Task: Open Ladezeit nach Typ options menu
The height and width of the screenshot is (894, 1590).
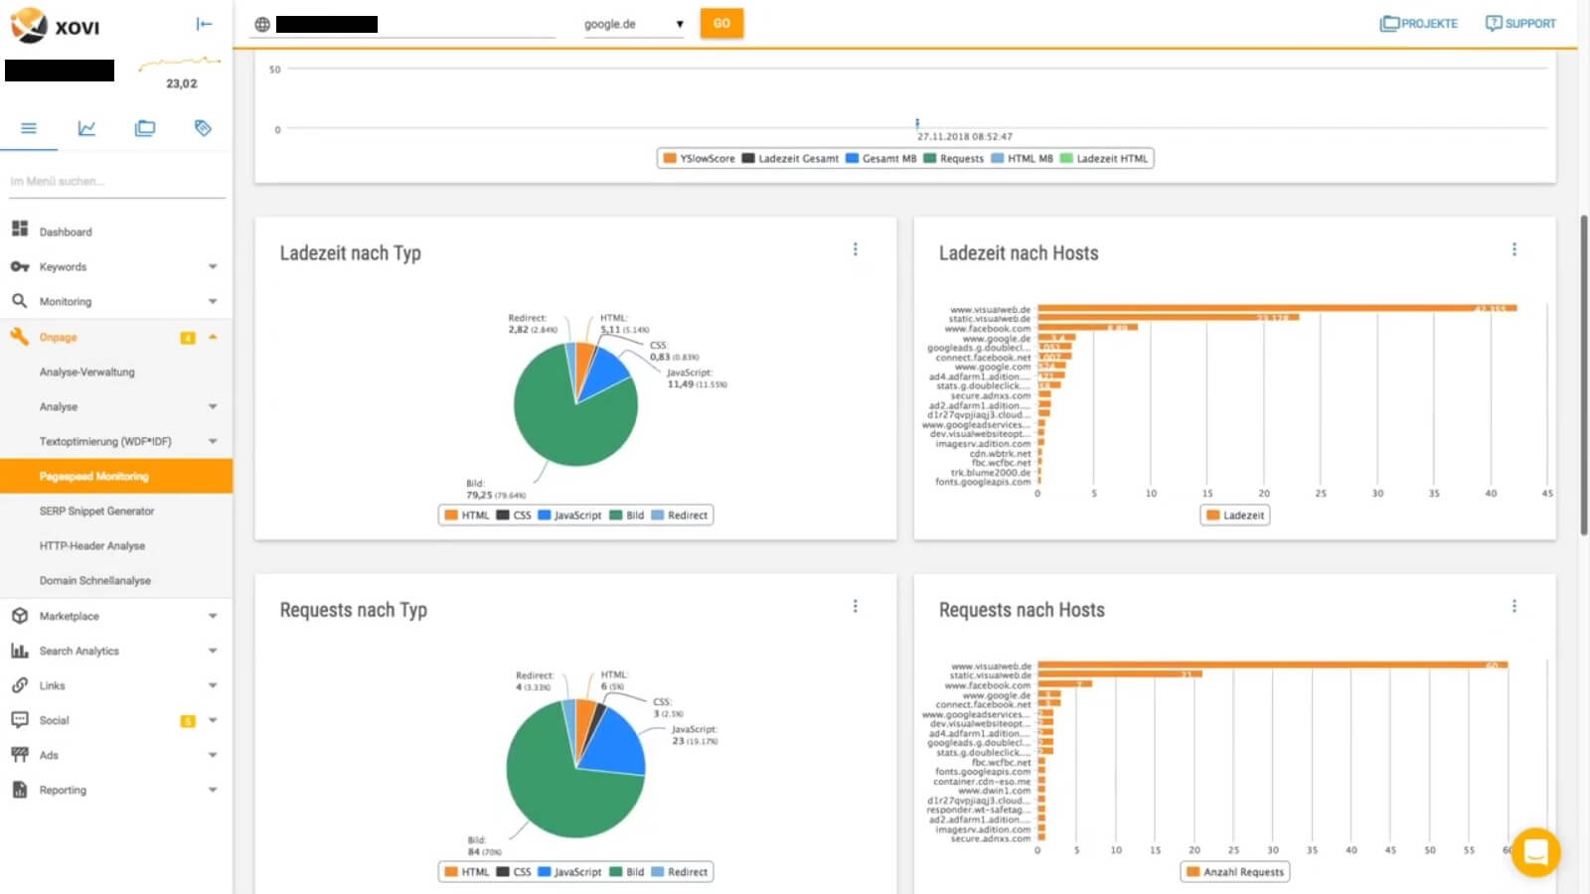Action: (x=855, y=249)
